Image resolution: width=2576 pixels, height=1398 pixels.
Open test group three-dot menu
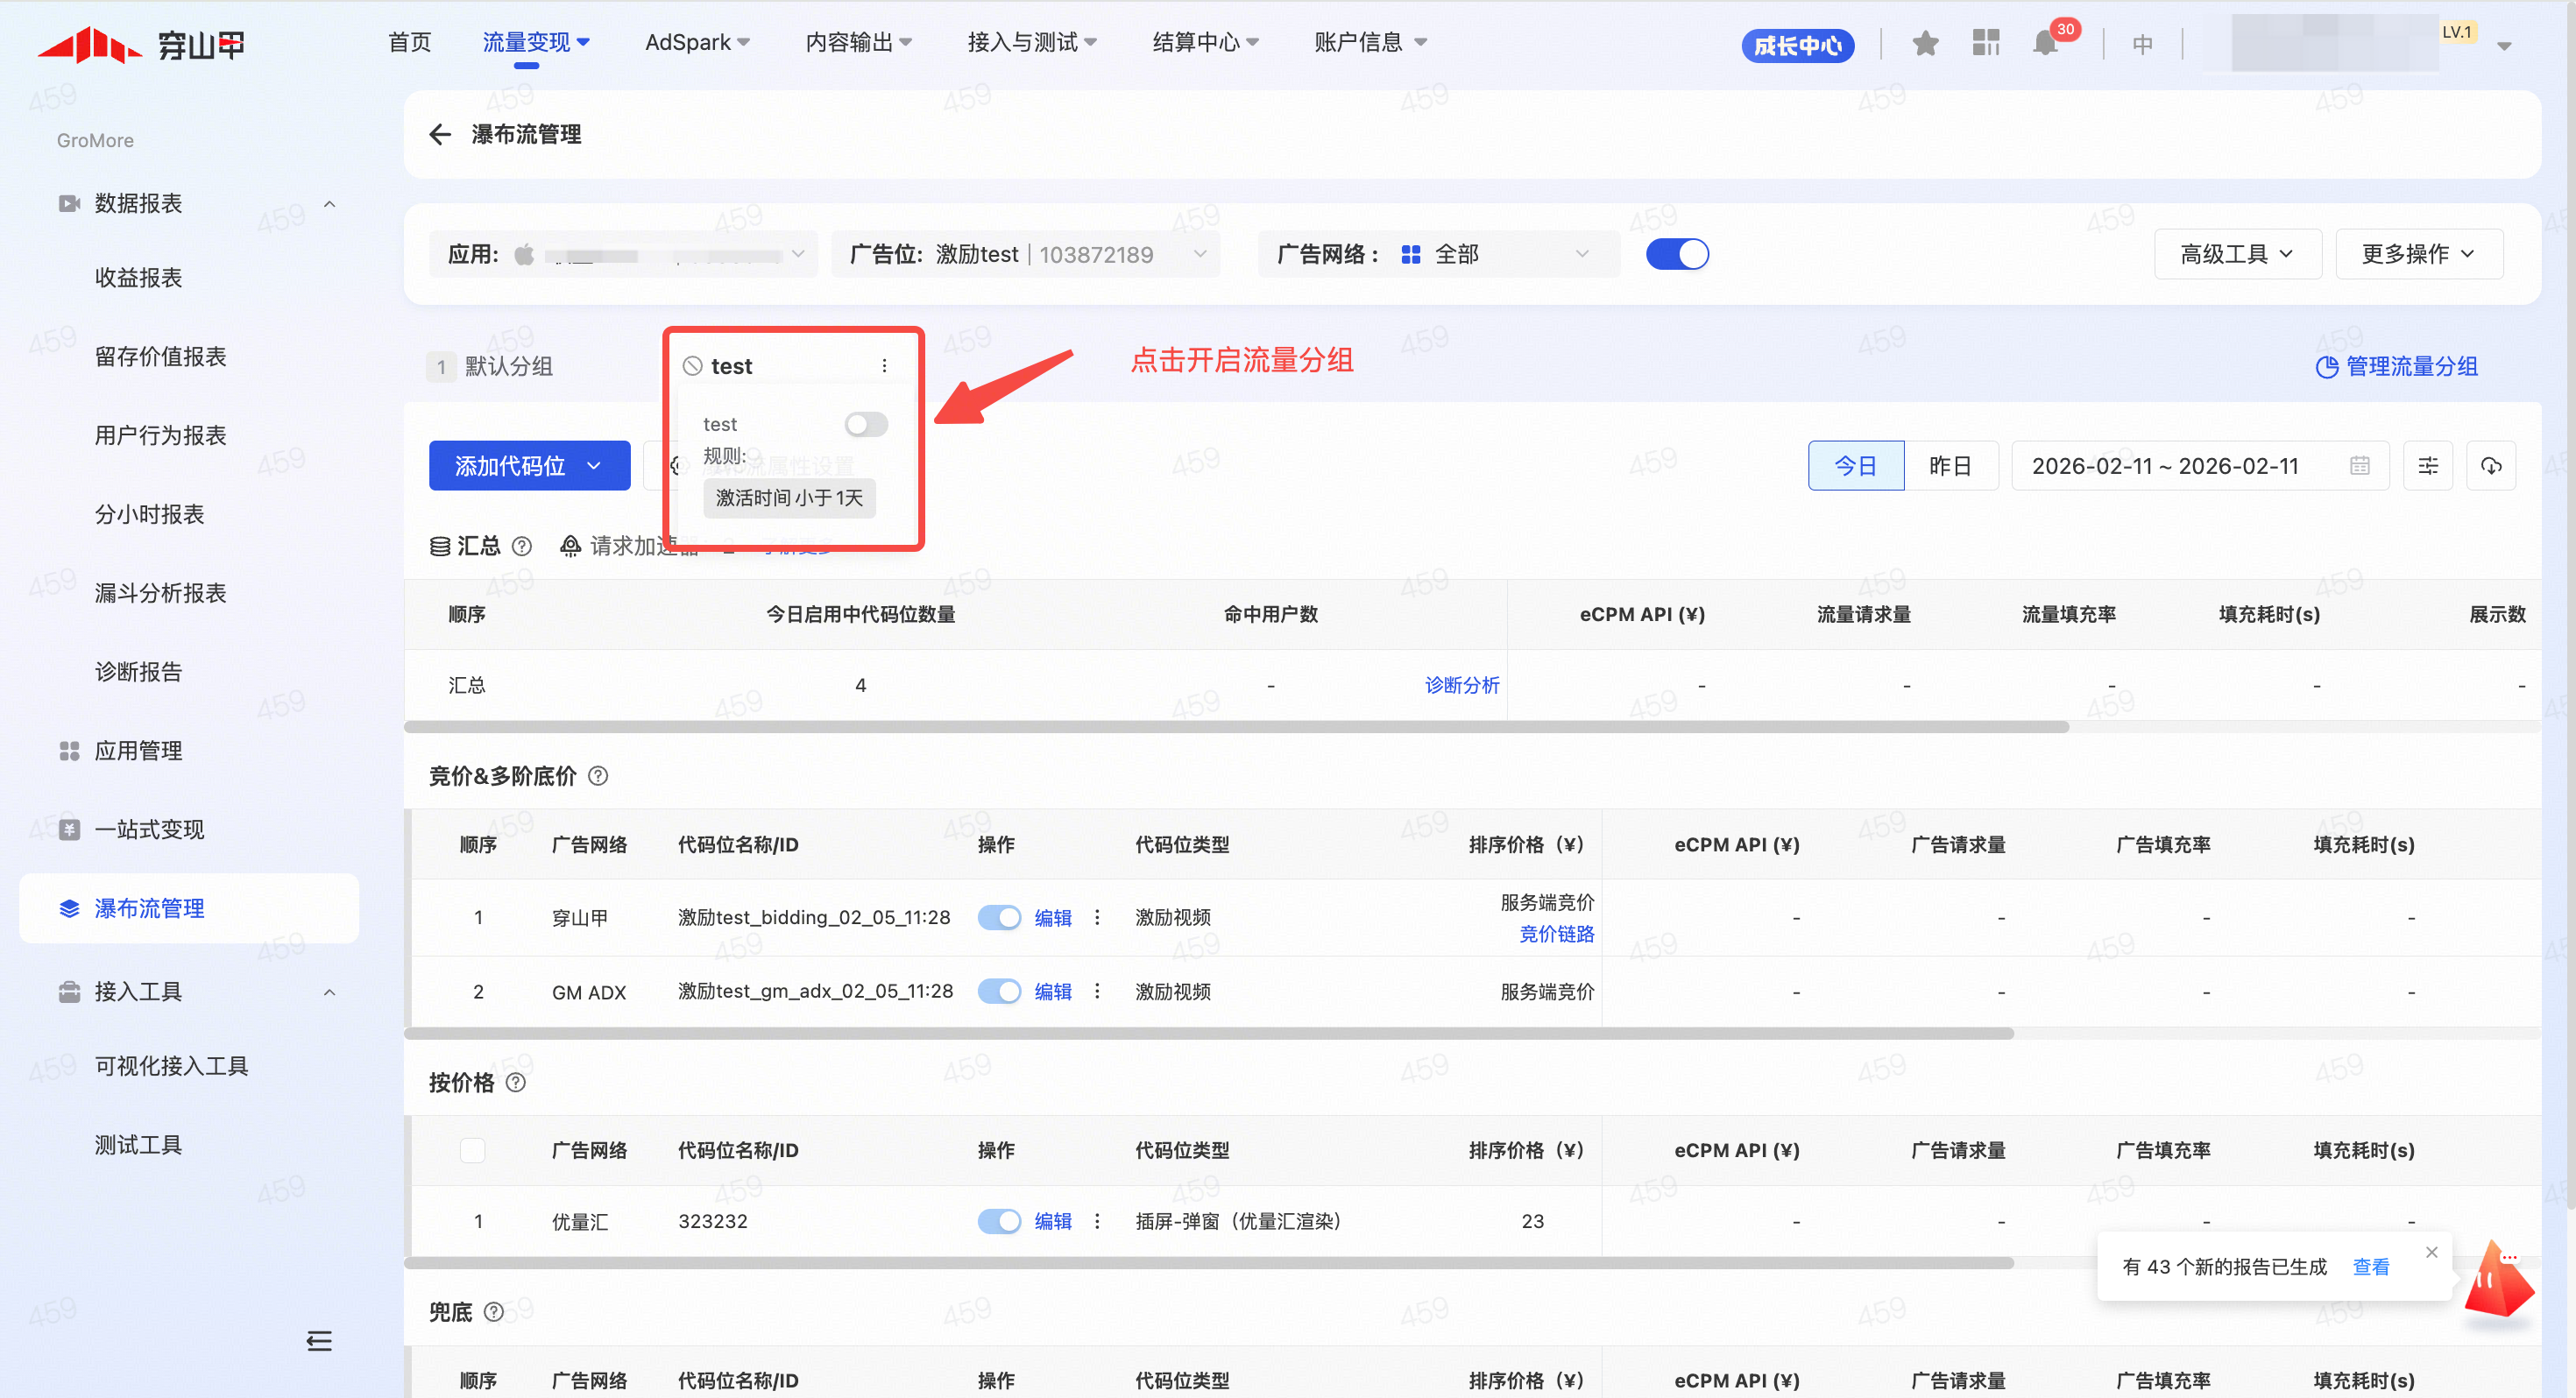click(x=884, y=366)
